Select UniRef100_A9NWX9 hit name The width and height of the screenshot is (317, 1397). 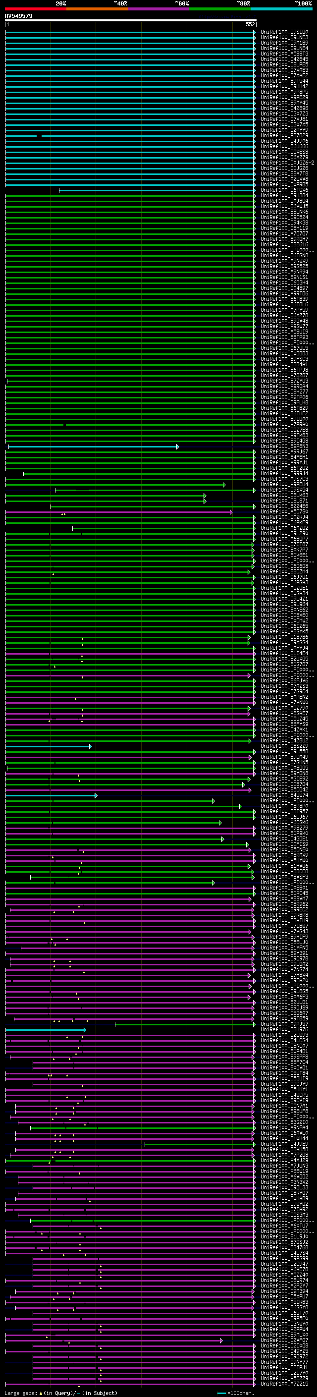284,261
